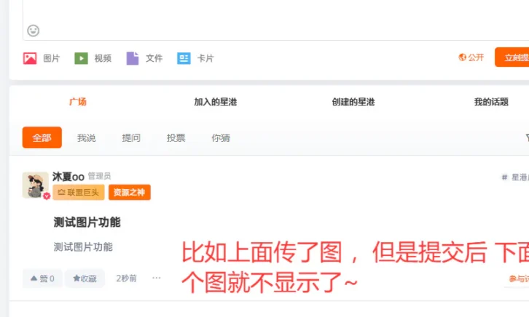Select the 你猜 filter
Viewport: 529px width, 317px height.
tap(221, 137)
